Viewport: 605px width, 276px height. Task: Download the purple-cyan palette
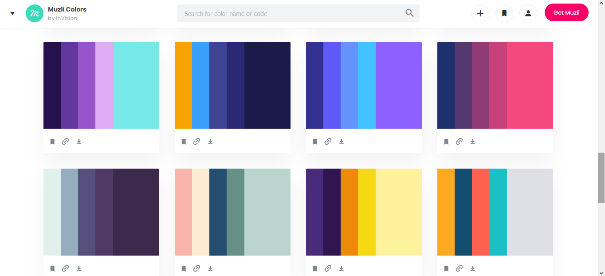tap(79, 142)
